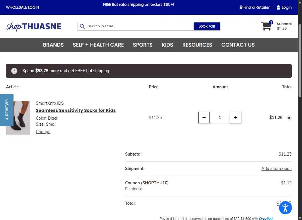Click the coupon discount -$1.13 value

click(x=285, y=183)
